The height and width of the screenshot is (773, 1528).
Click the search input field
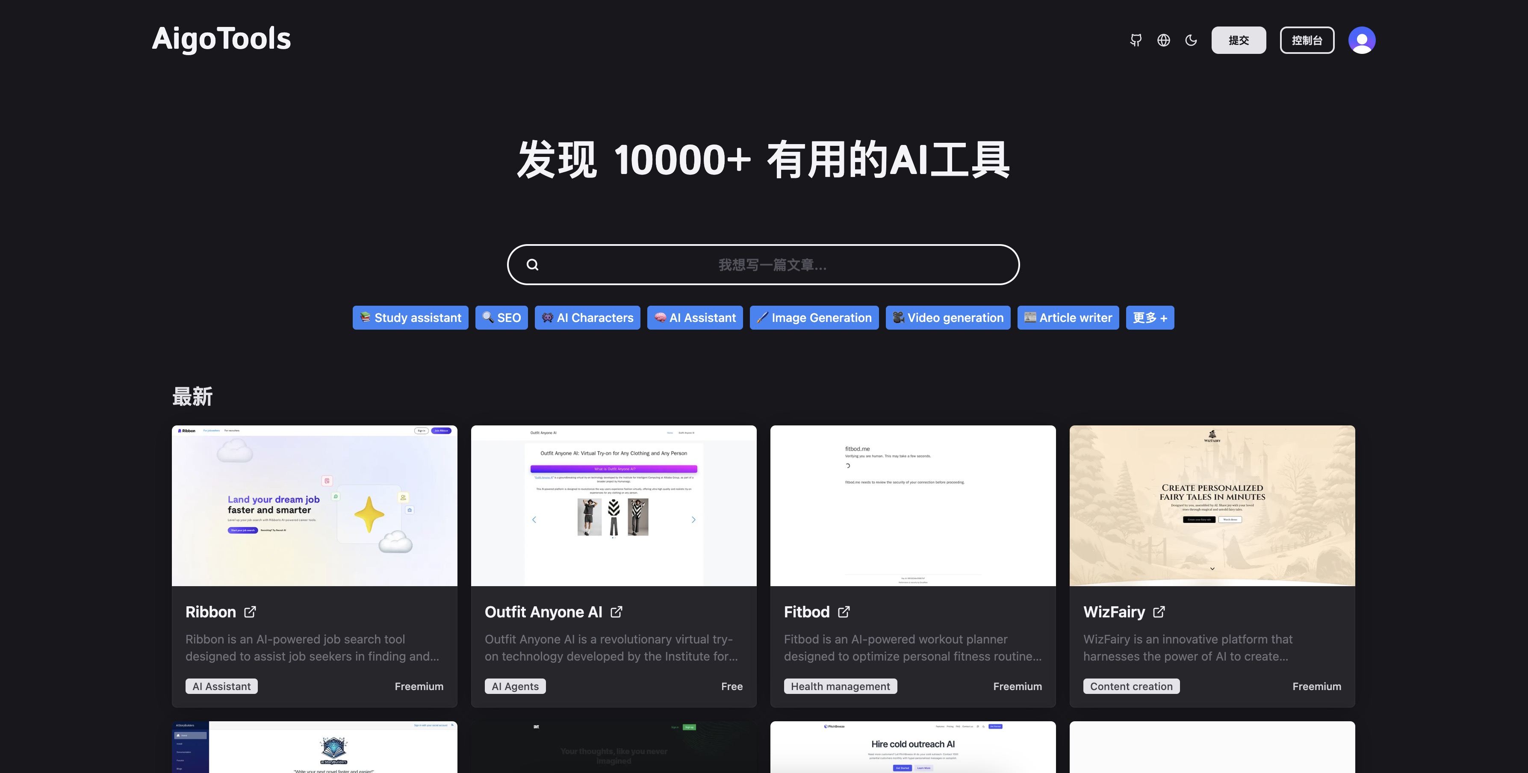pos(764,264)
